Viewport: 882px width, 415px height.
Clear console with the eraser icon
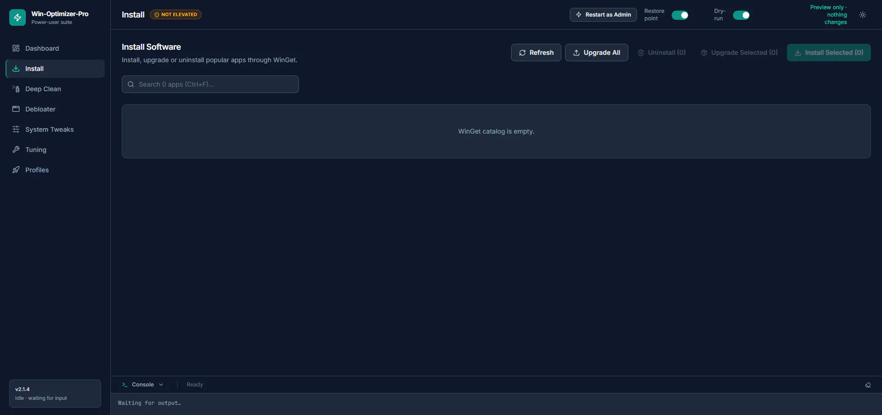(x=868, y=385)
